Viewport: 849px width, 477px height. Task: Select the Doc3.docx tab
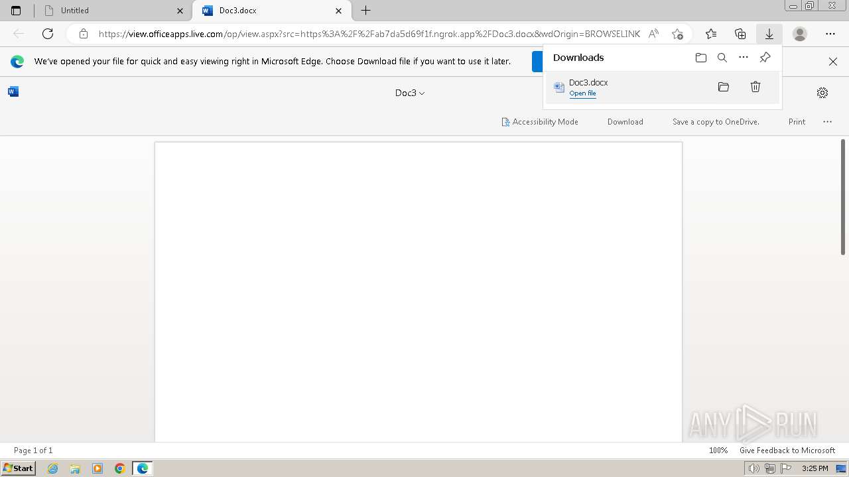click(272, 11)
